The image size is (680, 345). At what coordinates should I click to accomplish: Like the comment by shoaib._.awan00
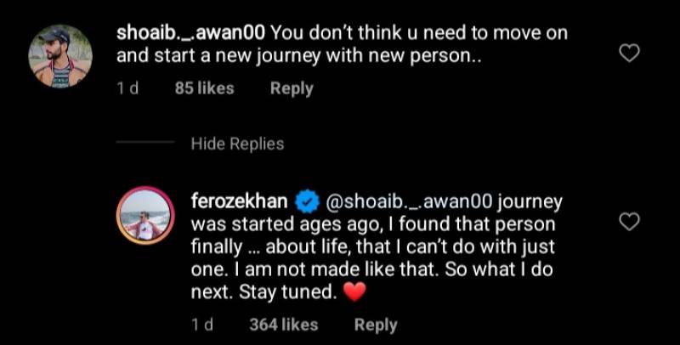(x=628, y=54)
